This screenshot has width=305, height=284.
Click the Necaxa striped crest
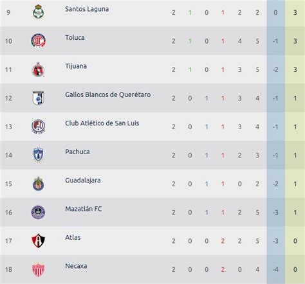(x=39, y=269)
